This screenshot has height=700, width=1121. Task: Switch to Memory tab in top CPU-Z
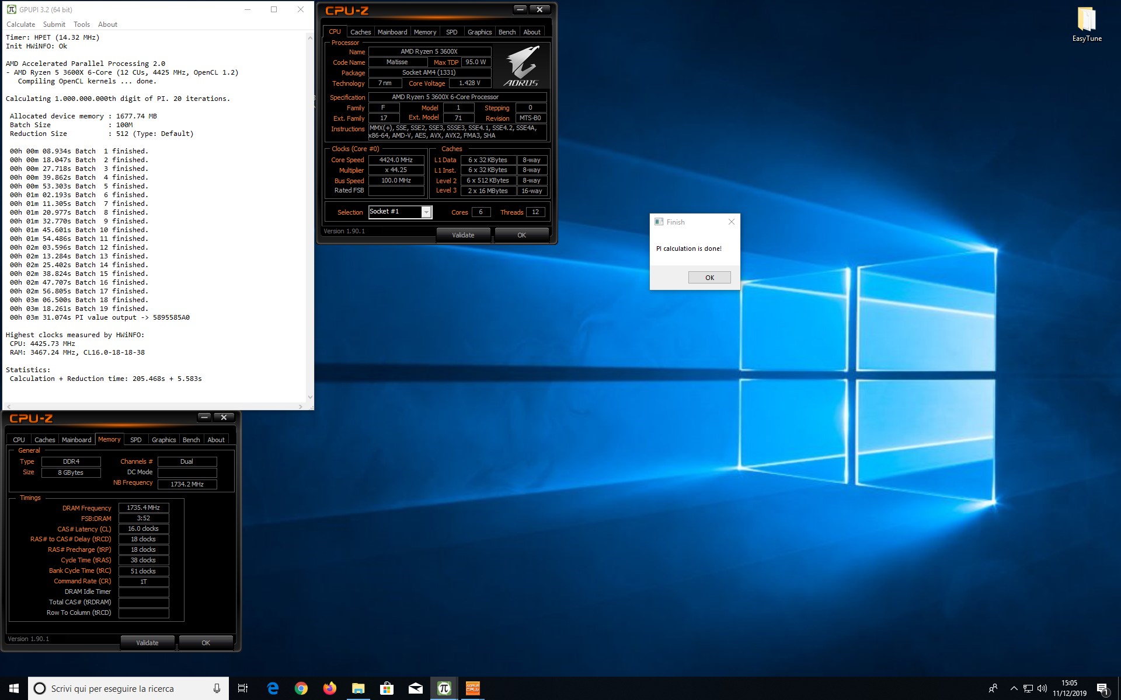[x=425, y=32]
